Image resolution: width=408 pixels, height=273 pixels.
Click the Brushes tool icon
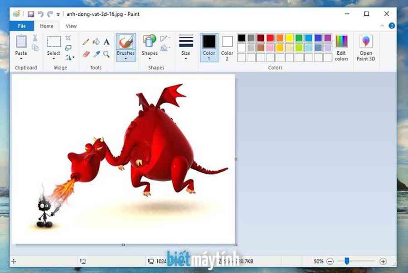126,42
